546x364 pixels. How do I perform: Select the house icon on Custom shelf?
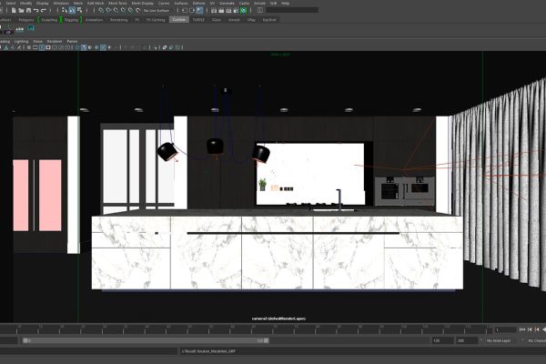31,28
